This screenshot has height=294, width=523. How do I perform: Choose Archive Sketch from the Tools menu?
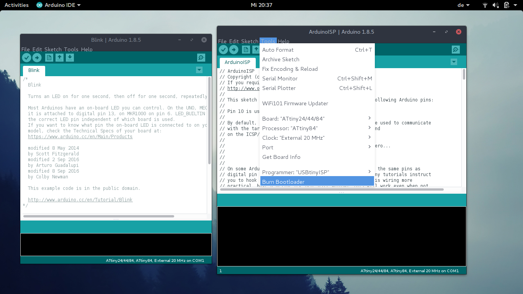point(317,59)
